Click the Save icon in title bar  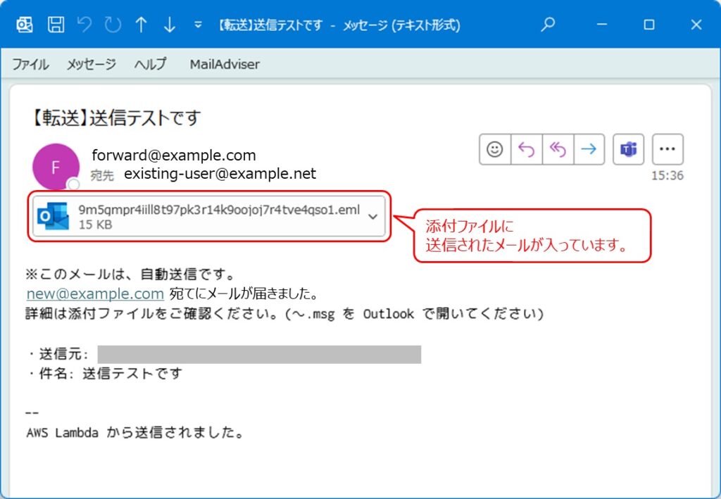(56, 25)
